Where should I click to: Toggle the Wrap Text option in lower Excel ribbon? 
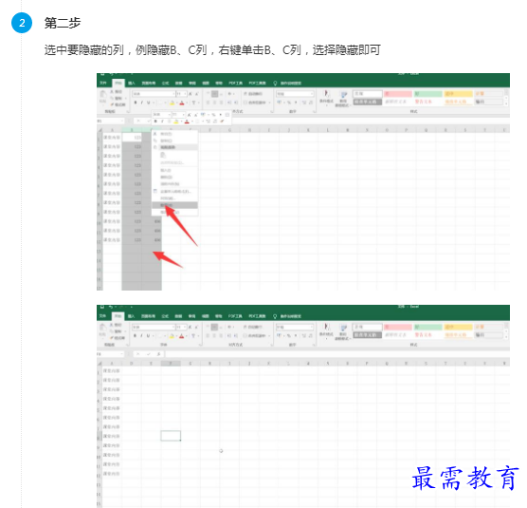click(253, 327)
